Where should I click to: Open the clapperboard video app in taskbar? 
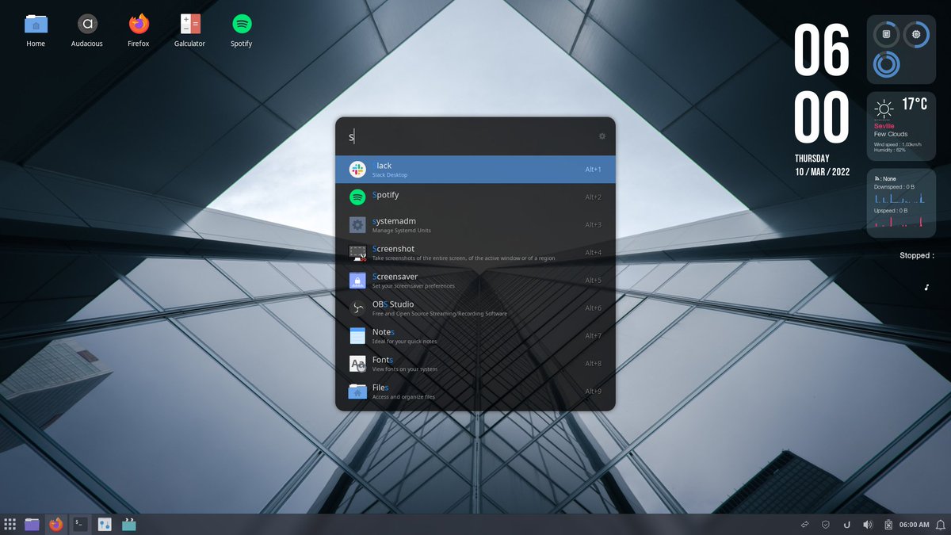click(128, 524)
